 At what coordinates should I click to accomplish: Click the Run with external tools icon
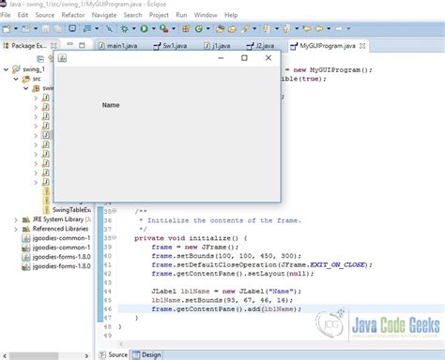[x=164, y=29]
